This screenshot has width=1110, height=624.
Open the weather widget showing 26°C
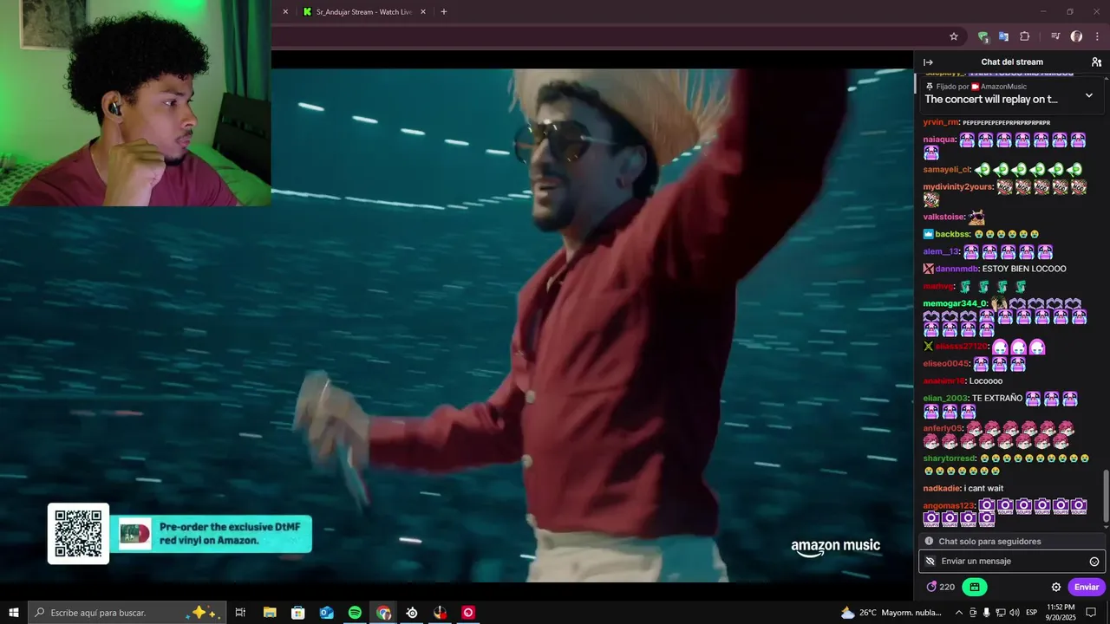click(891, 613)
